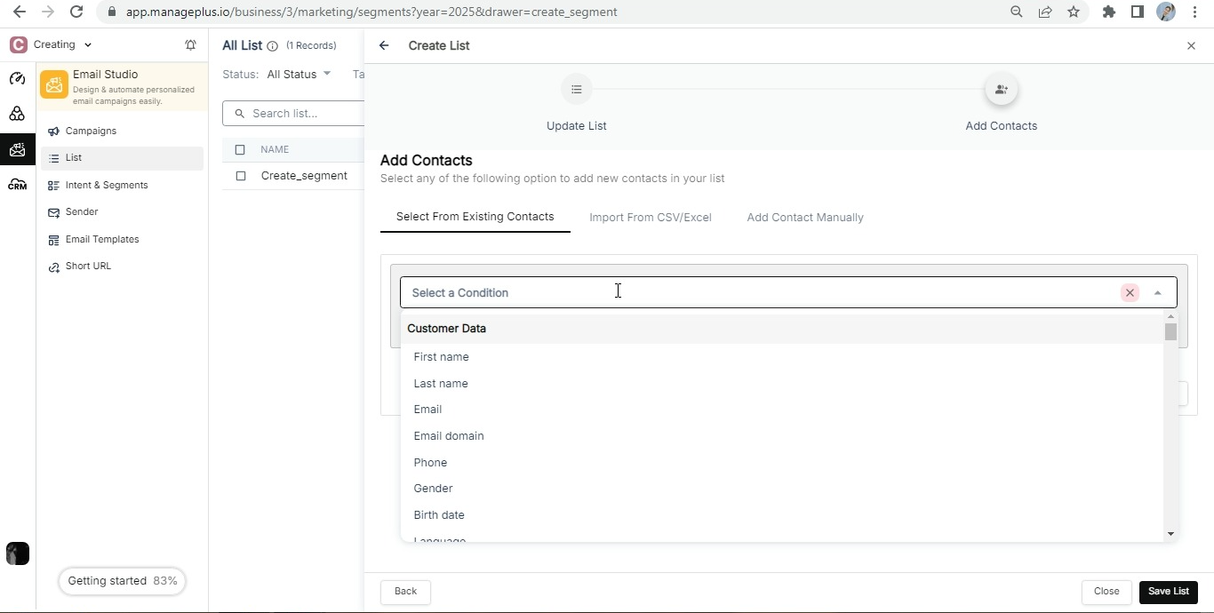The height and width of the screenshot is (613, 1214).
Task: Choose Last name condition
Action: click(782, 384)
